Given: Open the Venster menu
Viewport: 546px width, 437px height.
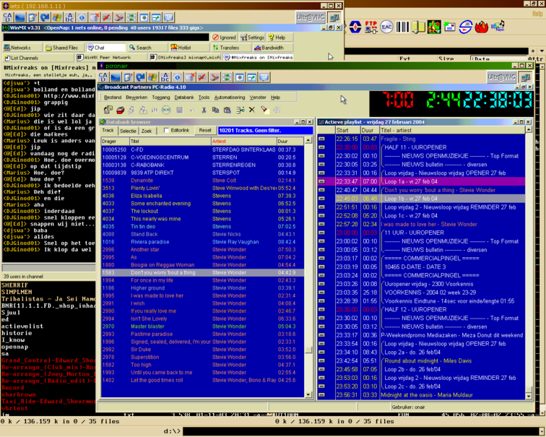Looking at the screenshot, I should coord(258,98).
